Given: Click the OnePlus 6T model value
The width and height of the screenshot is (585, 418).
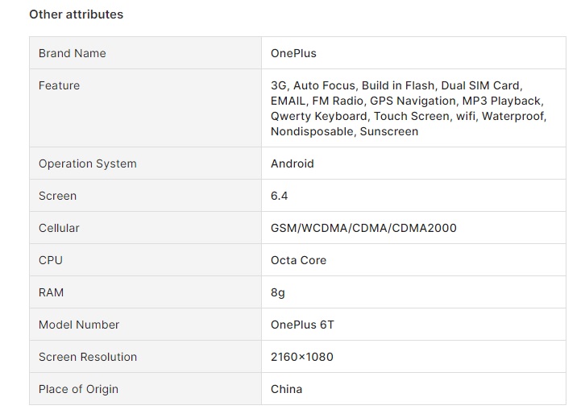Looking at the screenshot, I should (302, 325).
